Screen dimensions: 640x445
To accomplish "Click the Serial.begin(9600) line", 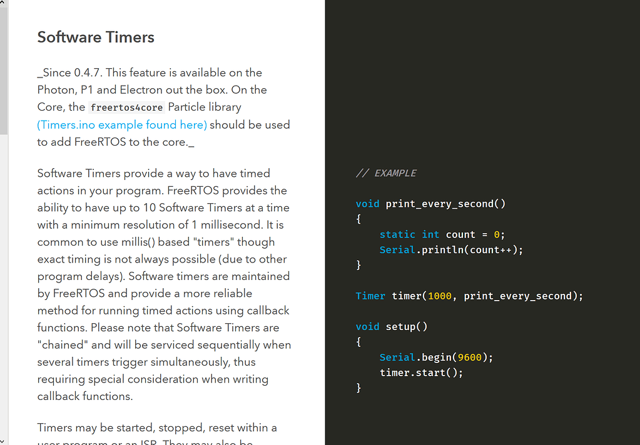I will pyautogui.click(x=435, y=357).
